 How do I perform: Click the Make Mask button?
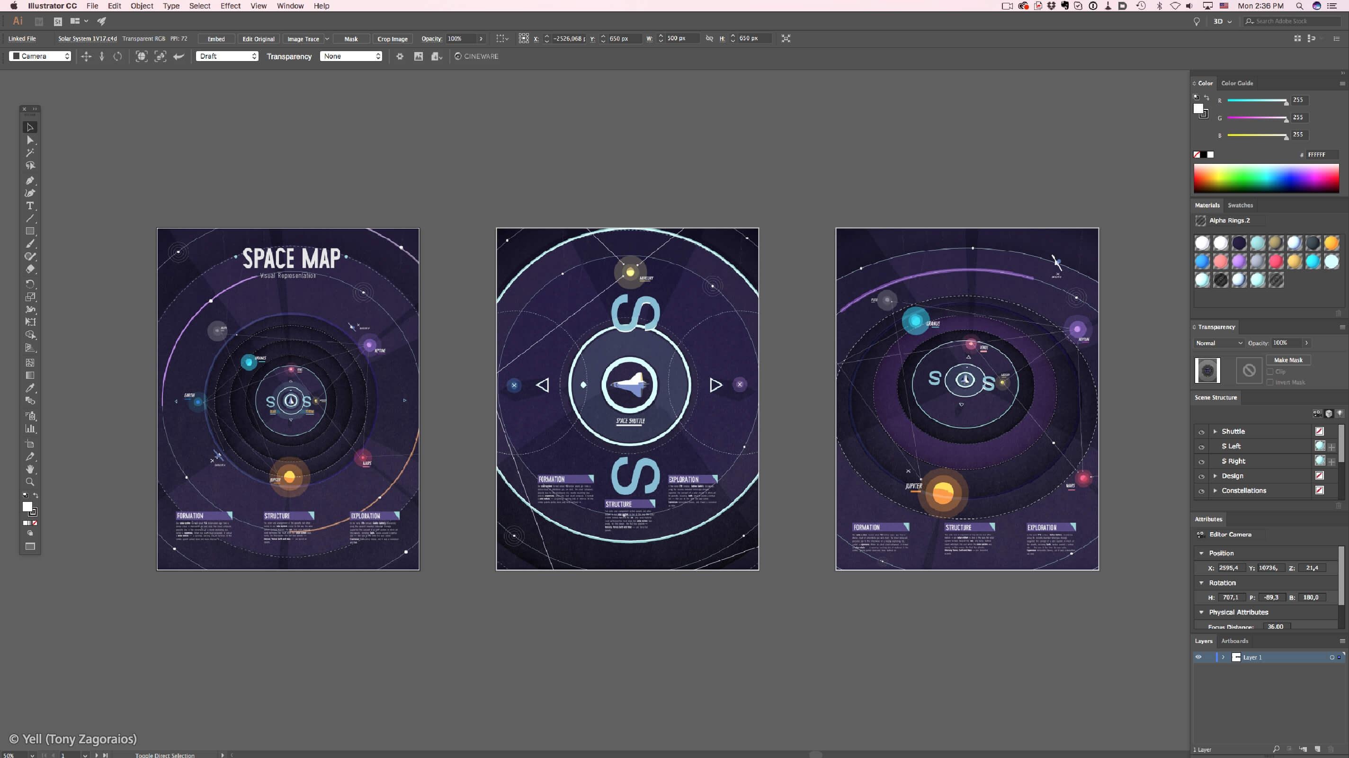click(1288, 360)
